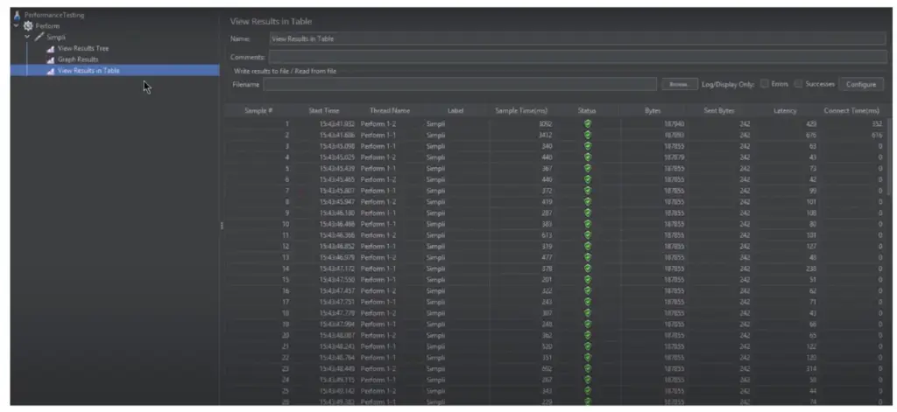Enable the Errors checkbox

764,84
